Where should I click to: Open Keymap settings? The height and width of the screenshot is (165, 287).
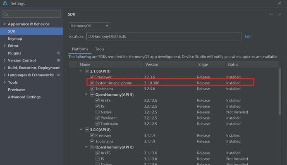[x=15, y=38]
